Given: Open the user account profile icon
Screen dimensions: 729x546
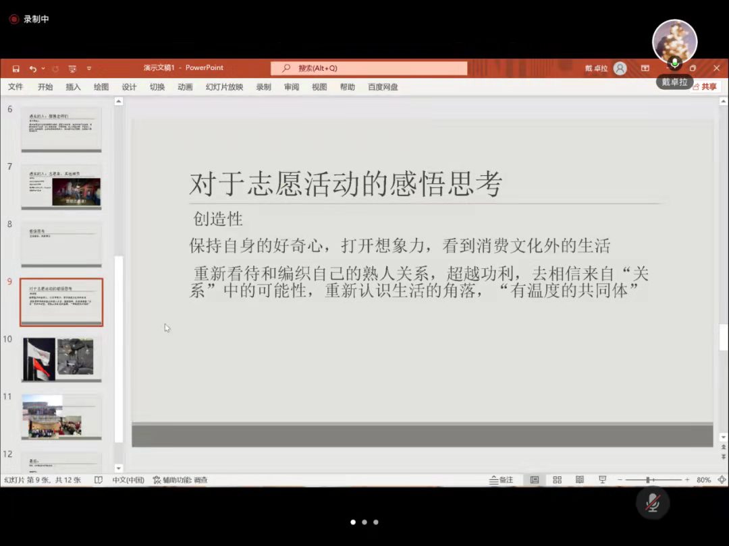Looking at the screenshot, I should click(620, 68).
